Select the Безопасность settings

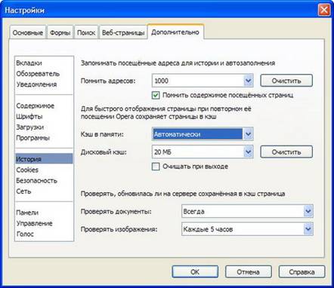pos(36,180)
